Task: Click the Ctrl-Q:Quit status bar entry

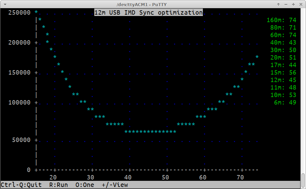Action: tap(21, 185)
